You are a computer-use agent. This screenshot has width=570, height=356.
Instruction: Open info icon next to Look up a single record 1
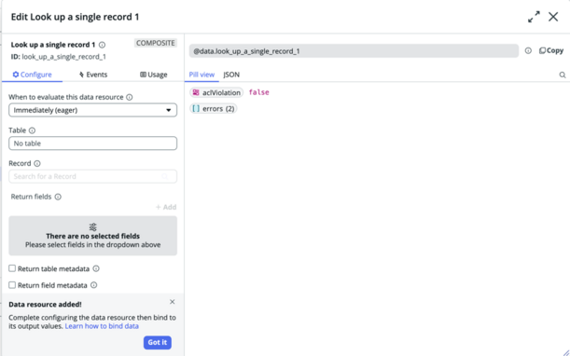point(102,45)
